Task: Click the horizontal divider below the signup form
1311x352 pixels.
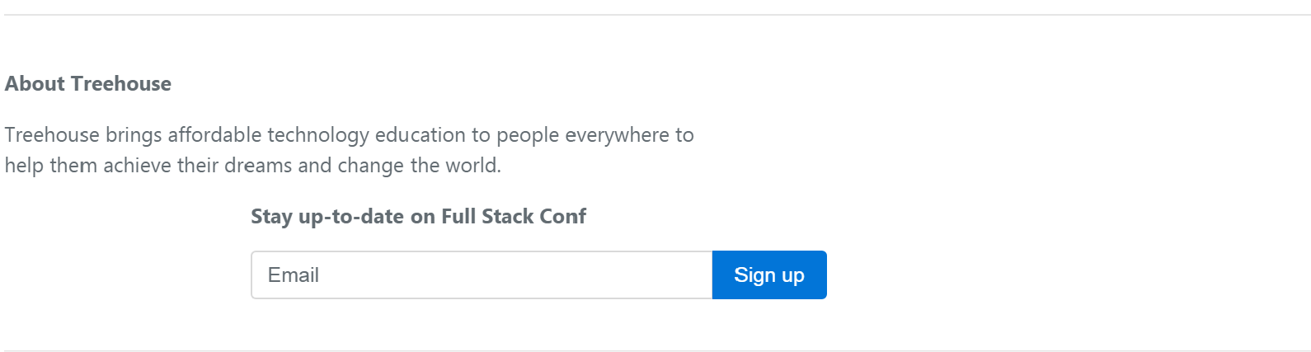Action: pos(655,350)
